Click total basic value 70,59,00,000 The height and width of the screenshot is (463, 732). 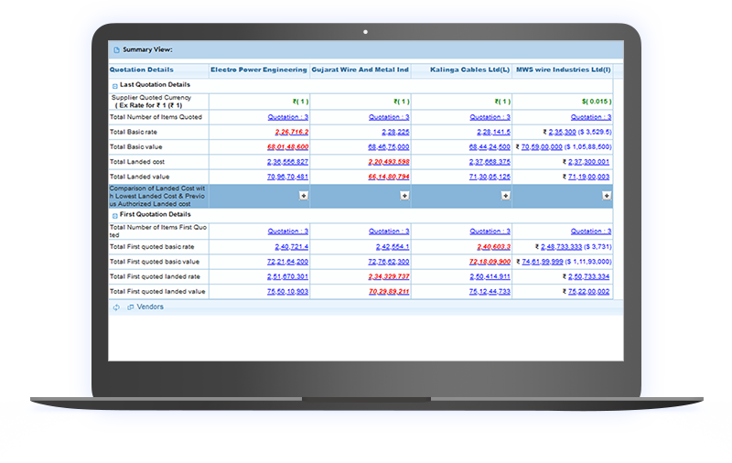(x=542, y=147)
